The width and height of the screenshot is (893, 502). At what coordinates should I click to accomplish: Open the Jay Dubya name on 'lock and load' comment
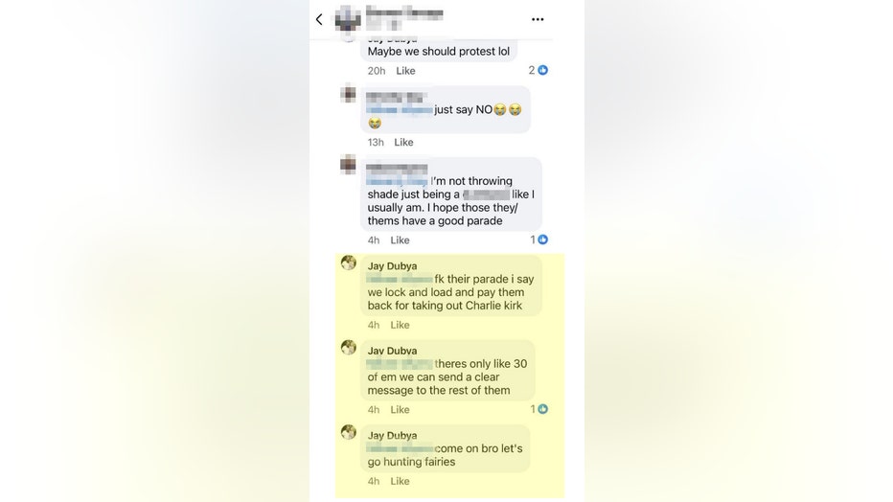(393, 265)
